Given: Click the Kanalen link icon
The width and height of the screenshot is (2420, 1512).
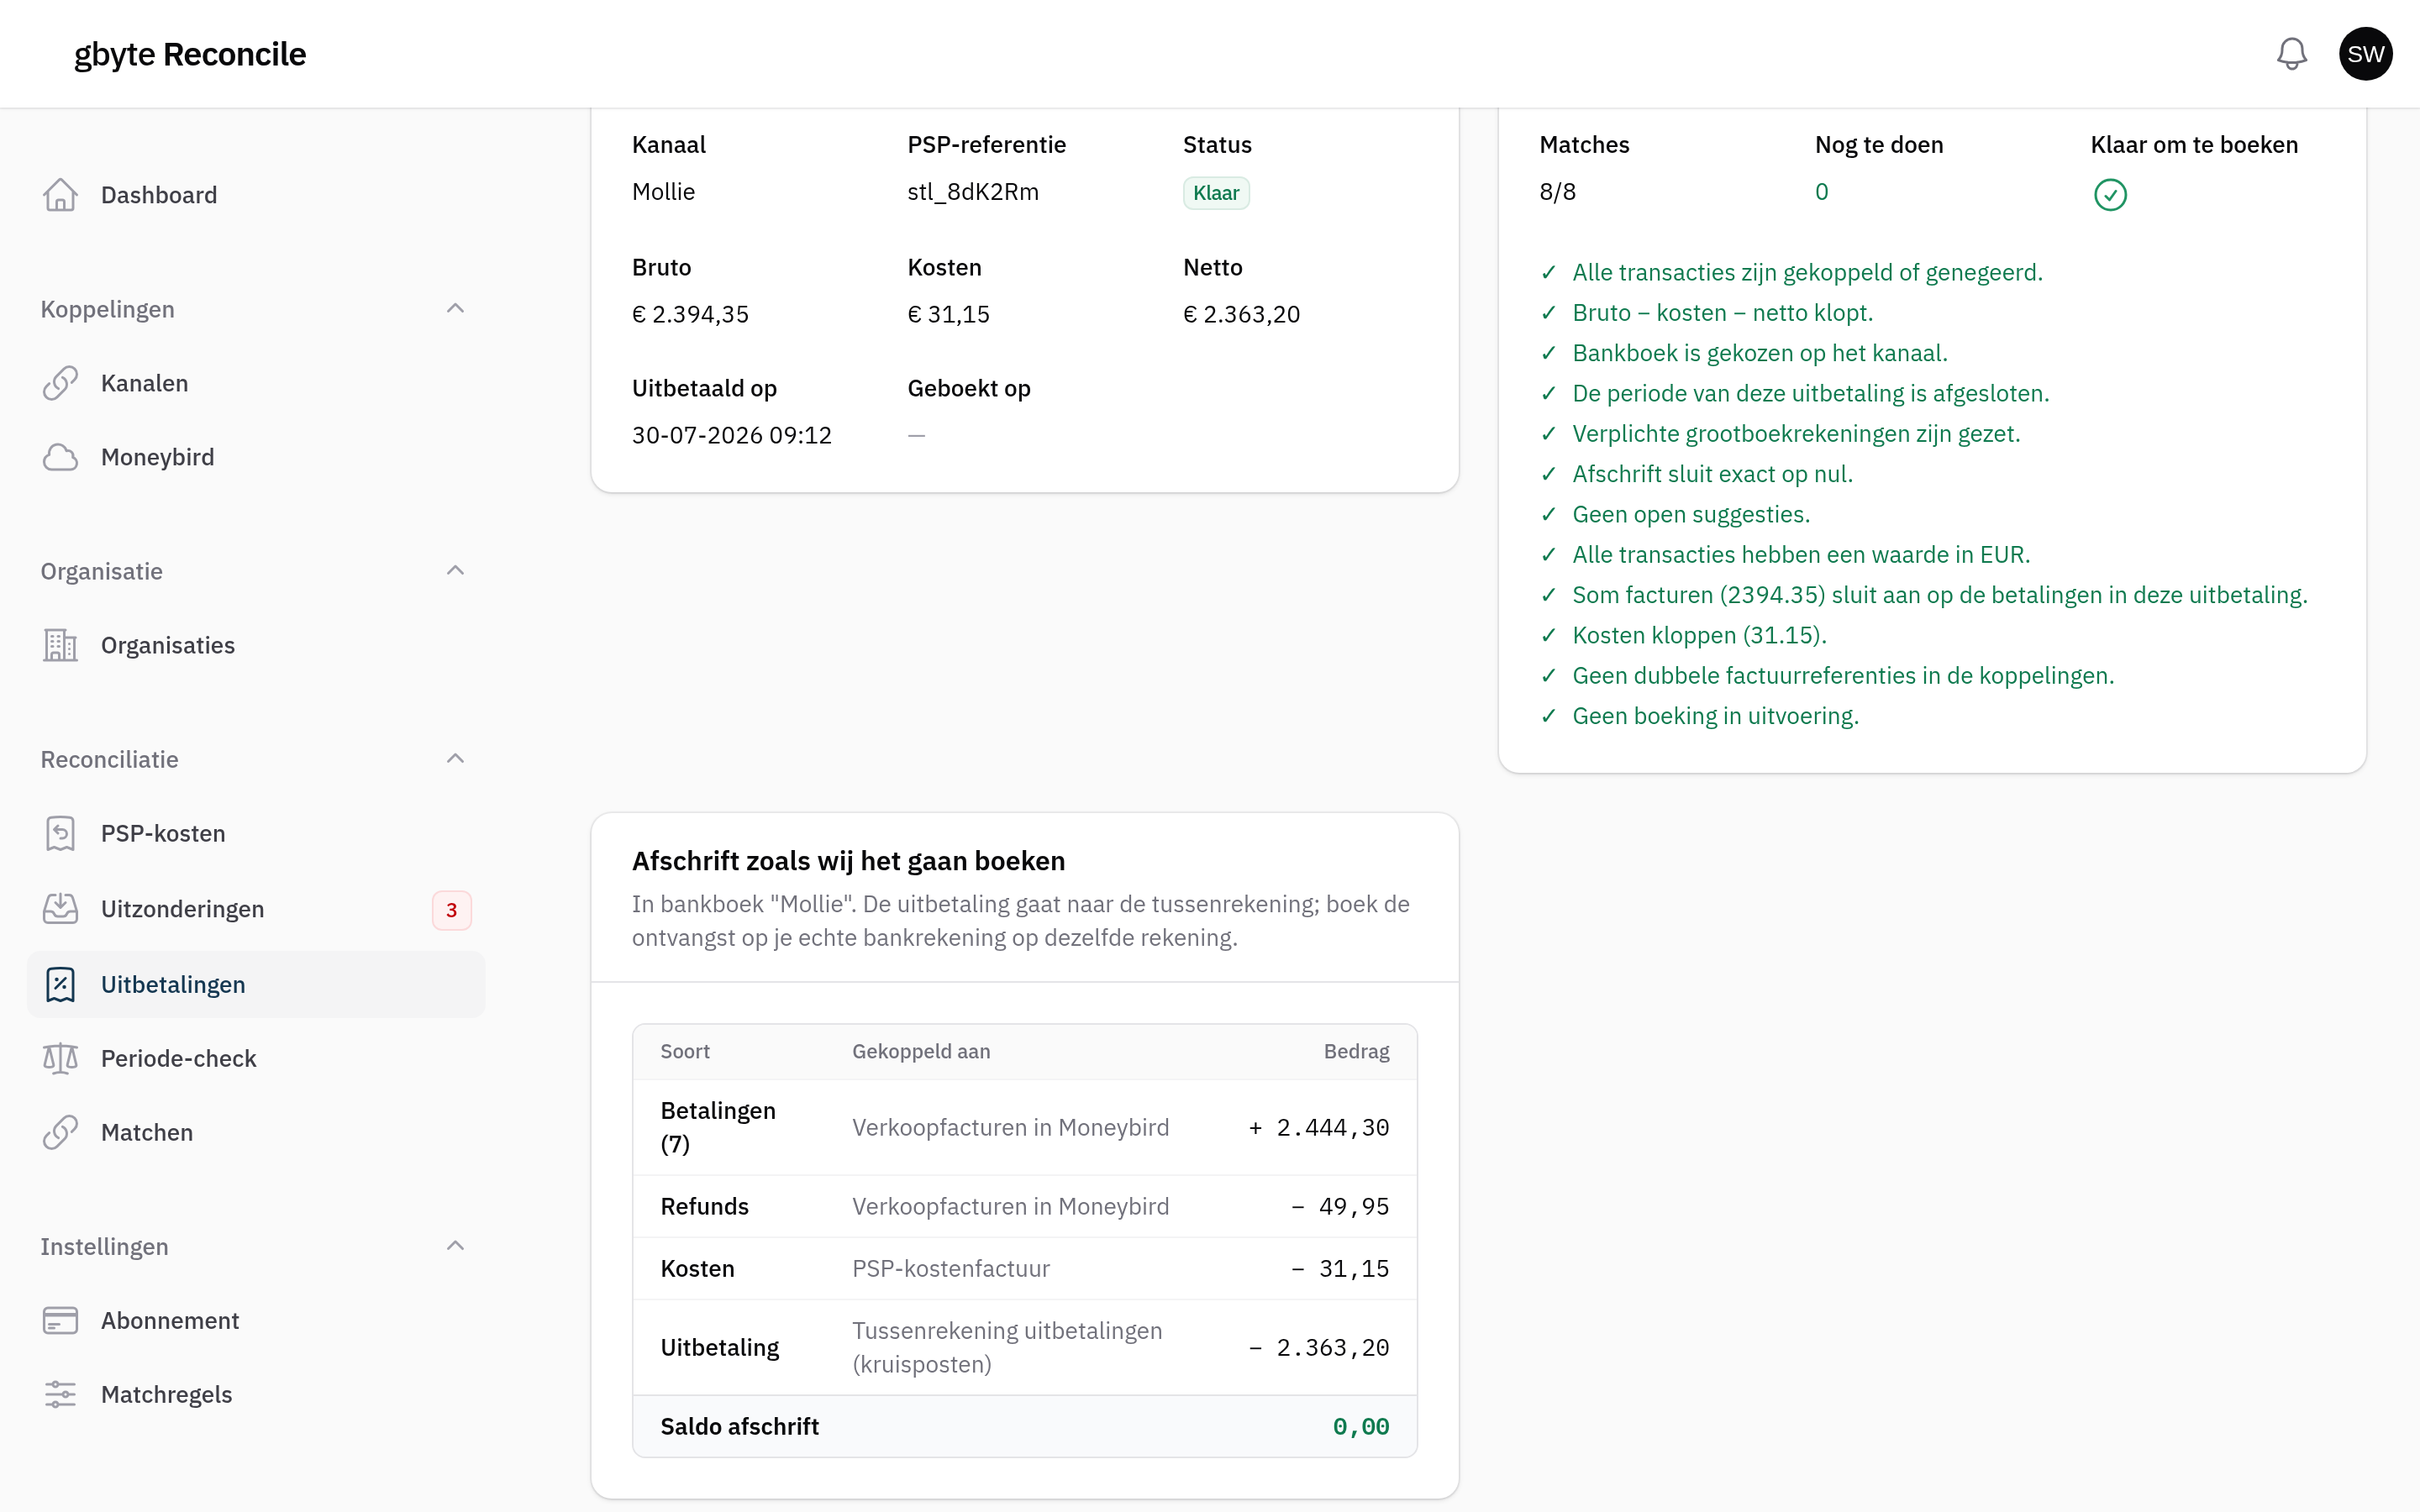Looking at the screenshot, I should coord(60,383).
